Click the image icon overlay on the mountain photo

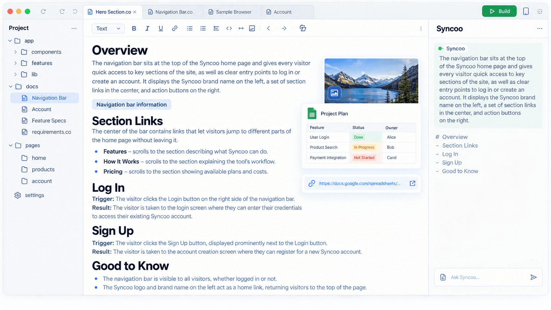point(334,93)
